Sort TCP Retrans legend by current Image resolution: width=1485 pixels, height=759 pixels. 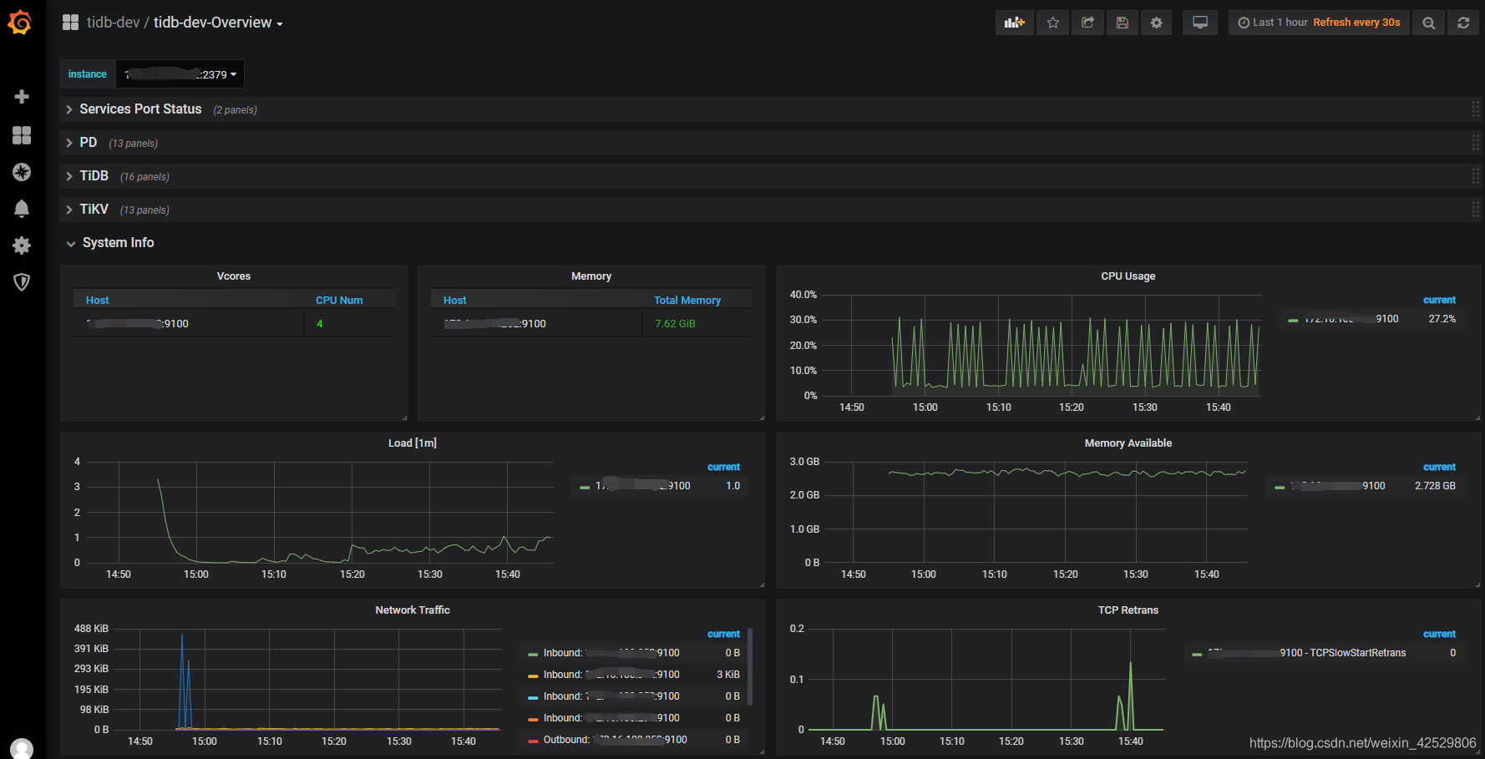click(1439, 635)
